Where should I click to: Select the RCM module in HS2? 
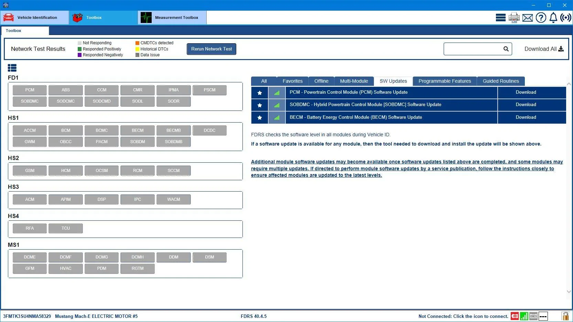click(x=138, y=171)
